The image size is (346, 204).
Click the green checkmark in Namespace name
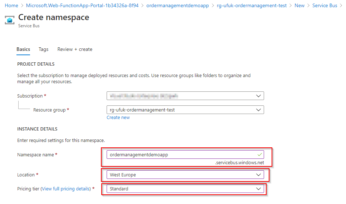point(260,155)
